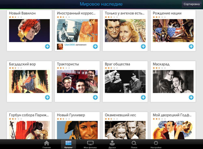Open Горбун собора Парижской poster thumbnail

[29, 130]
